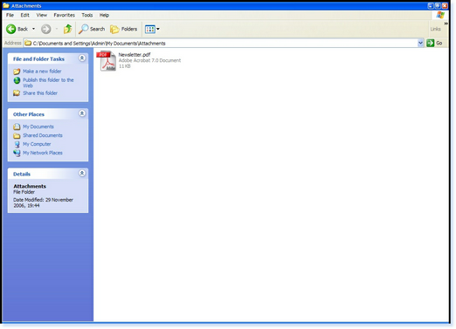The height and width of the screenshot is (329, 456).
Task: Click the green Go arrow button
Action: [x=430, y=43]
